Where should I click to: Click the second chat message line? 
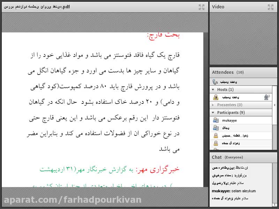pyautogui.click(x=229, y=176)
